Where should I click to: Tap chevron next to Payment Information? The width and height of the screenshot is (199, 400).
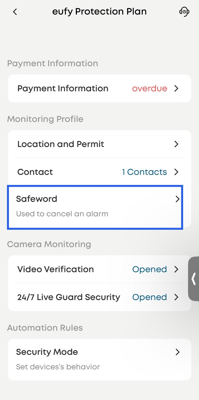176,88
